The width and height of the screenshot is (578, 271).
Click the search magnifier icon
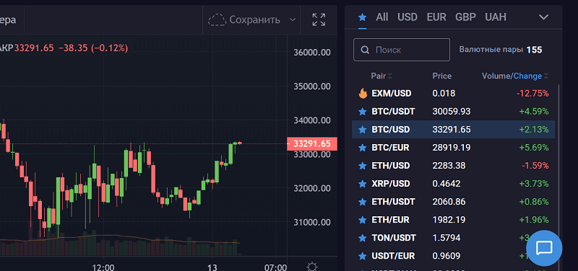click(366, 50)
